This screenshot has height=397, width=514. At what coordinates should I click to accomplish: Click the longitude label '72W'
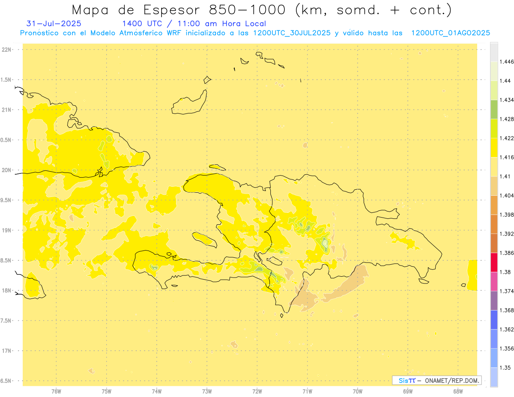click(x=257, y=391)
